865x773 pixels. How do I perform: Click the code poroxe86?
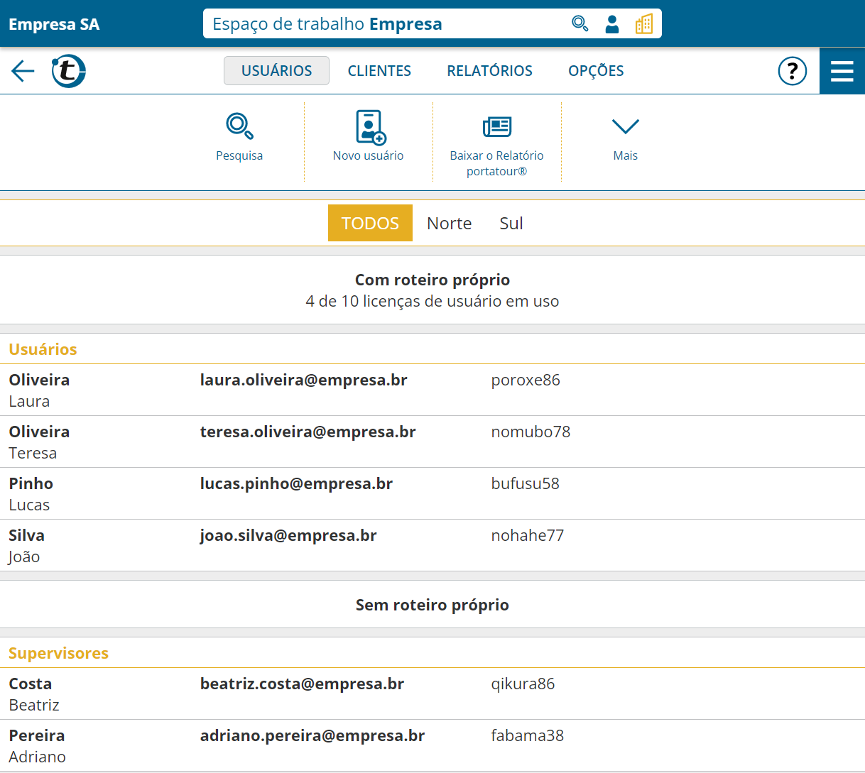pyautogui.click(x=526, y=380)
